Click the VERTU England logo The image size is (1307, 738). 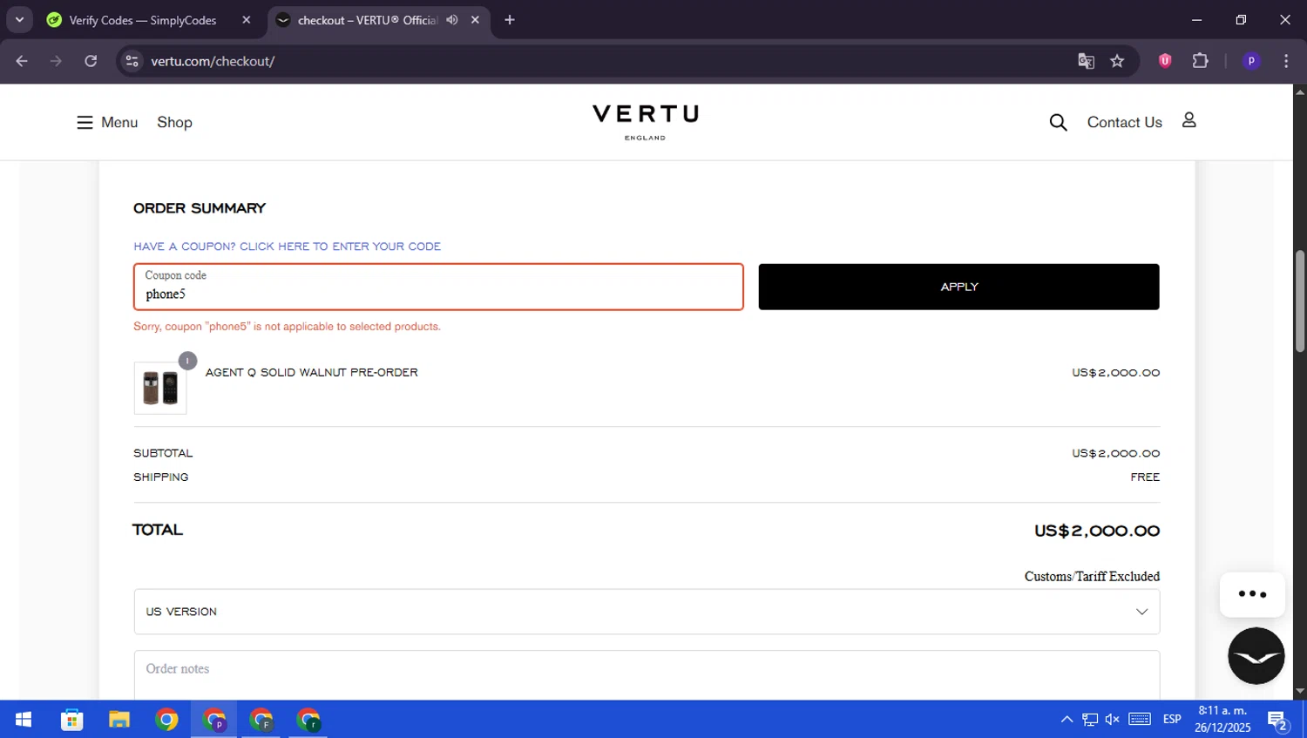[x=646, y=122]
